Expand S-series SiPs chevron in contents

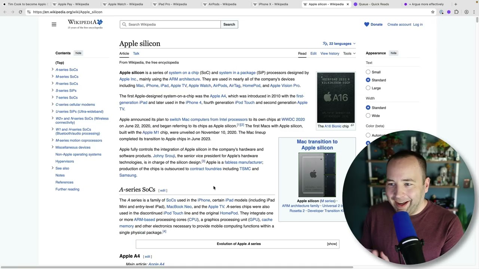[52, 90]
